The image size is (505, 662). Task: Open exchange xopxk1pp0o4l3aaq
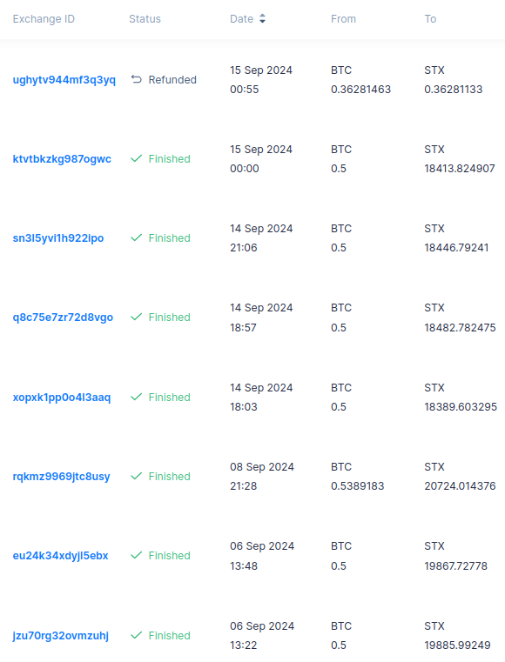point(62,398)
